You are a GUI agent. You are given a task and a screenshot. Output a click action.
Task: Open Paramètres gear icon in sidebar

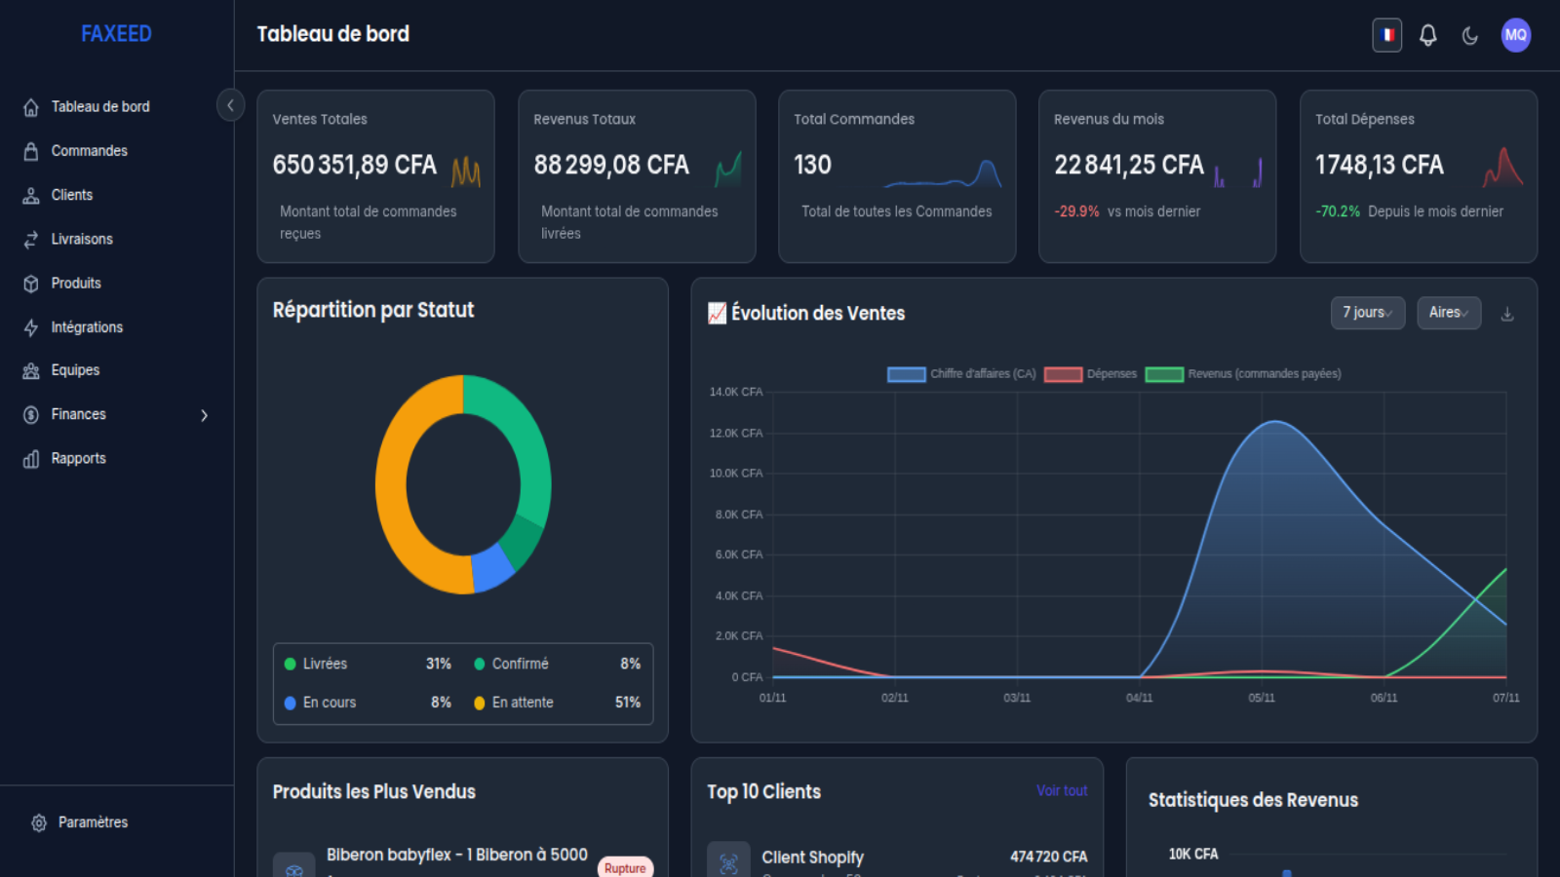39,822
